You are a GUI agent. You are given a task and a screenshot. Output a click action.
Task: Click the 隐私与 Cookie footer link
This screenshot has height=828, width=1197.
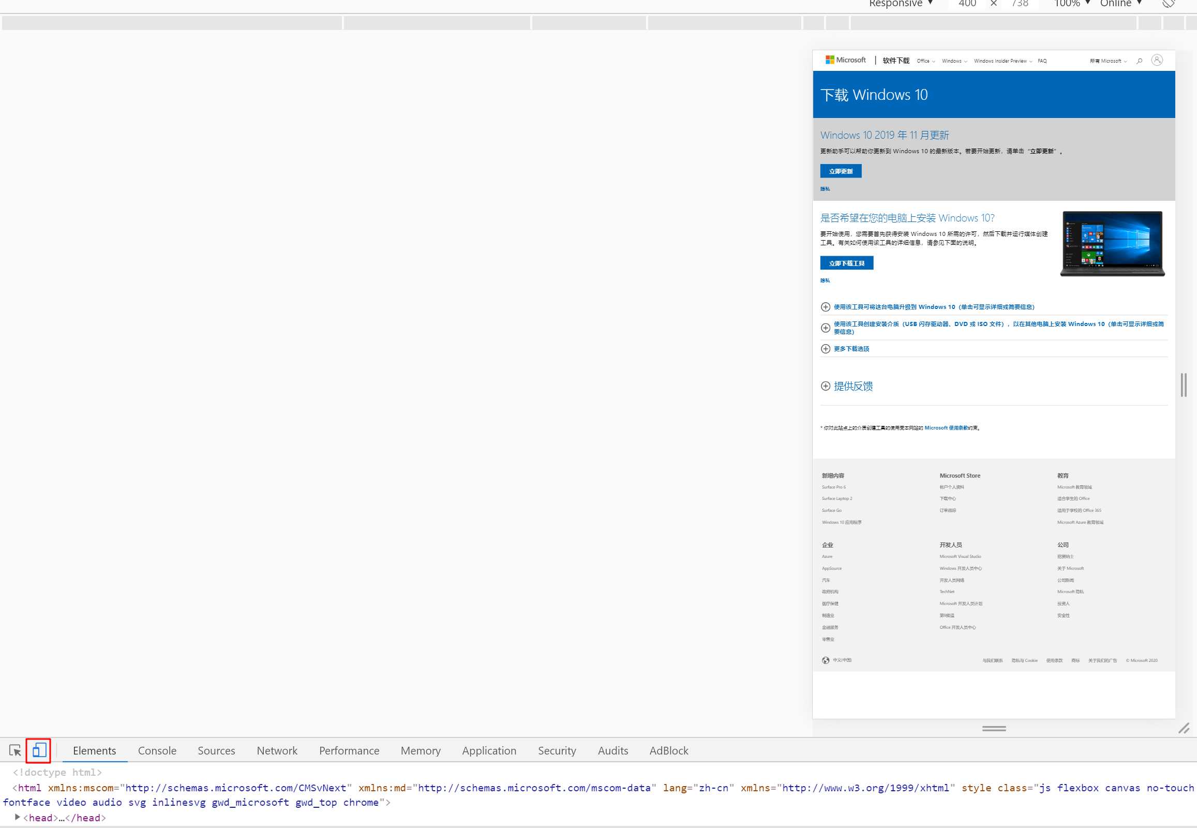pyautogui.click(x=1024, y=660)
